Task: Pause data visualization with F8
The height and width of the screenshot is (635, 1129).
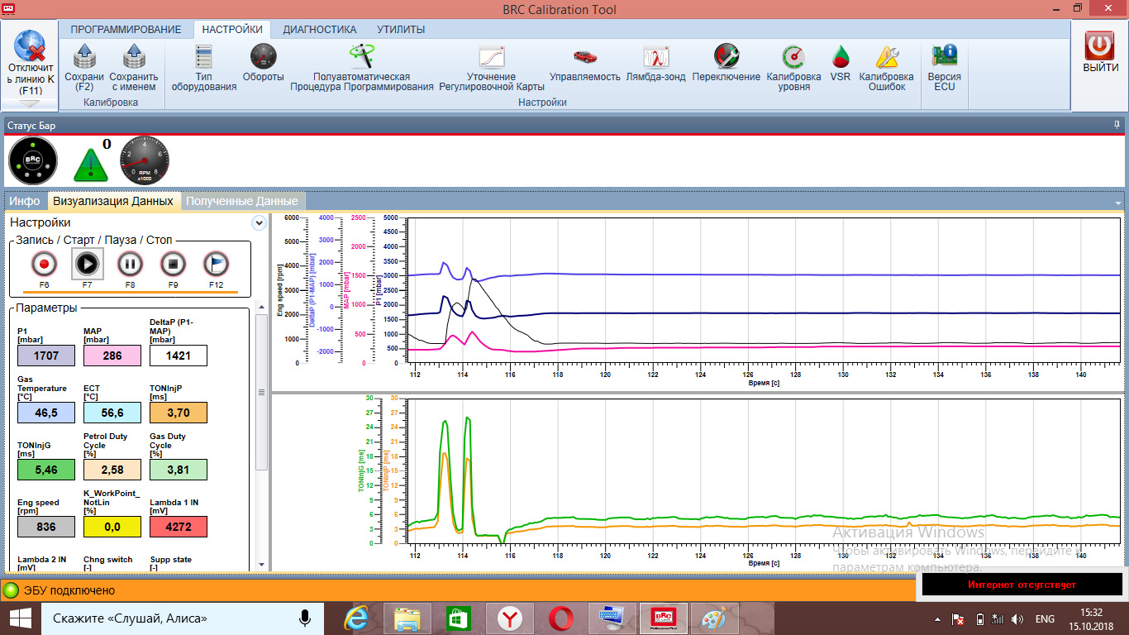Action: tap(130, 265)
